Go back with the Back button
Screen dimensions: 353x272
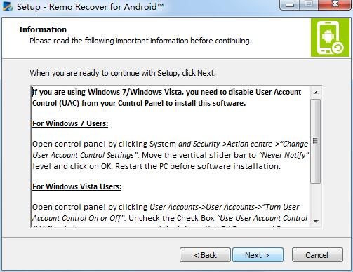(205, 255)
